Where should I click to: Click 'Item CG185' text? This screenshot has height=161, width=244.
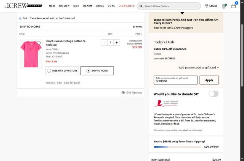point(52,49)
